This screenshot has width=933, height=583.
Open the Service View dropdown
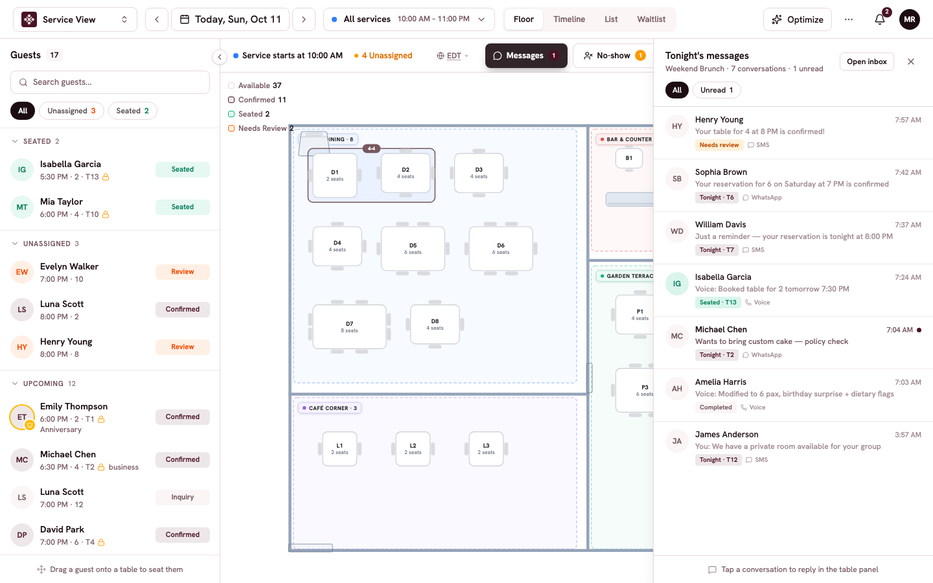(75, 19)
